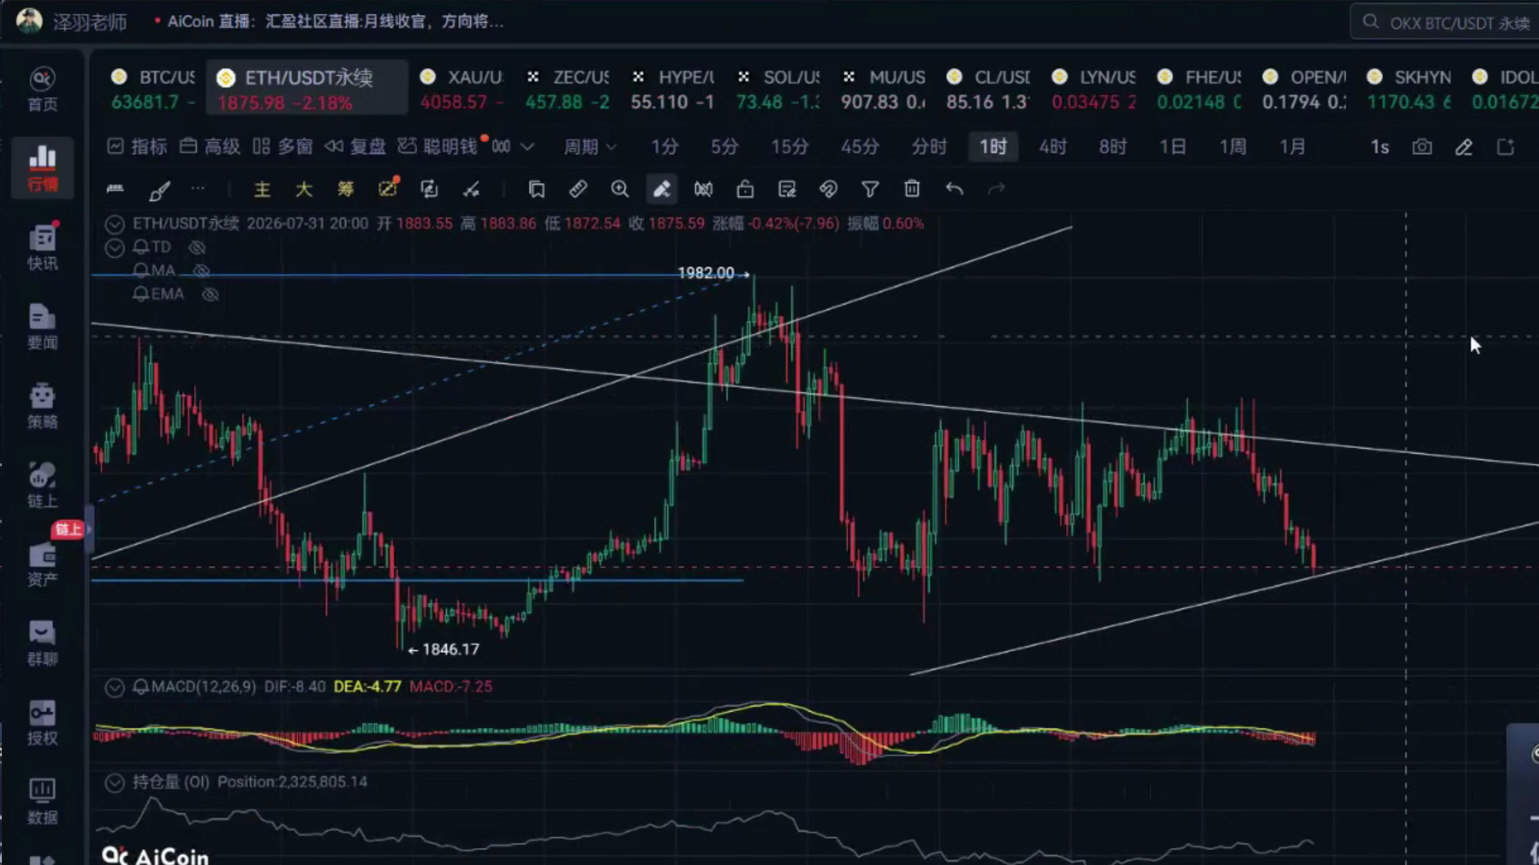Click the ruler measure tool

578,188
